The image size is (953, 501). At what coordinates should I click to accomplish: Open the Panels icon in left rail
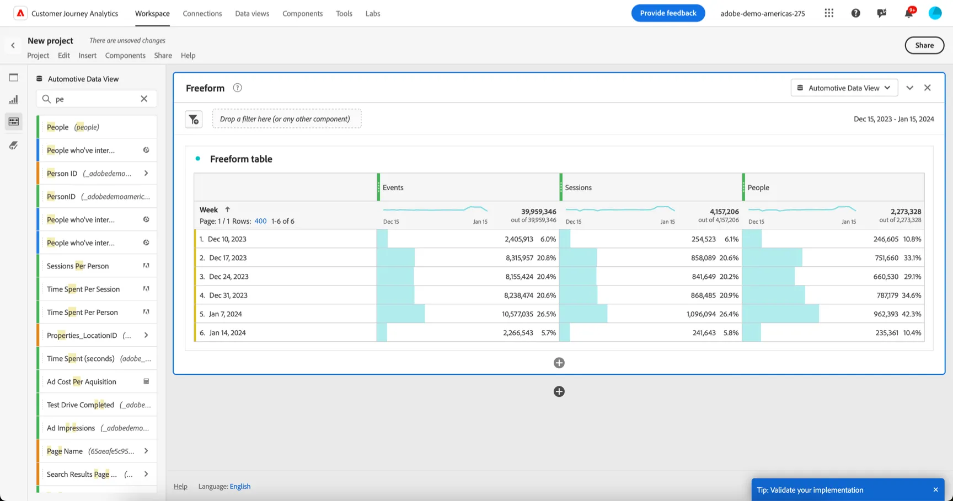pos(14,78)
